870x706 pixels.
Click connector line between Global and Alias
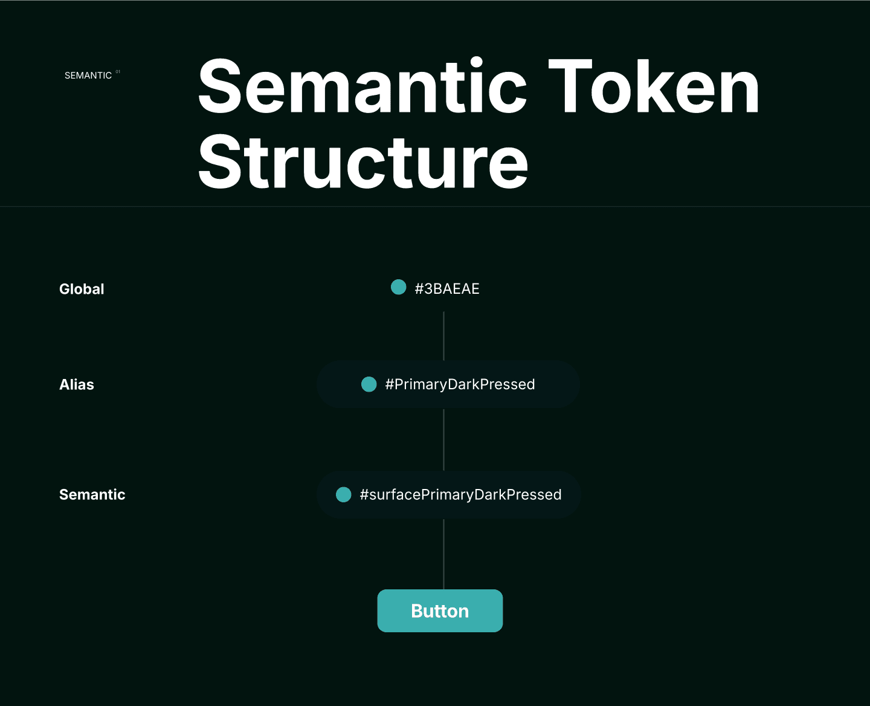tap(444, 336)
